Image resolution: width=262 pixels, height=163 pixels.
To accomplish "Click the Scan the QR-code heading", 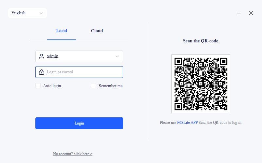I will 200,41.
